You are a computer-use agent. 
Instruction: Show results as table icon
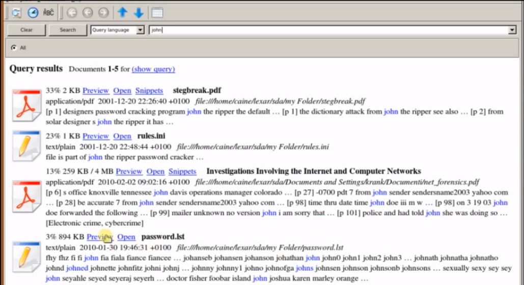[x=157, y=13]
